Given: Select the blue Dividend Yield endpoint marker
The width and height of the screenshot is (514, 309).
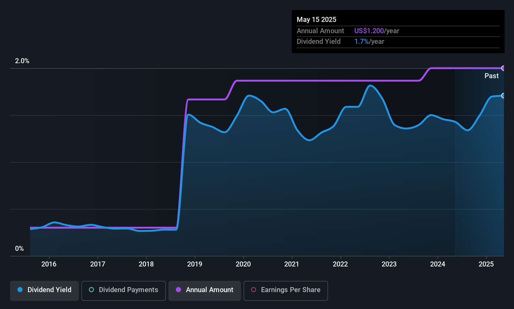Looking at the screenshot, I should [503, 96].
